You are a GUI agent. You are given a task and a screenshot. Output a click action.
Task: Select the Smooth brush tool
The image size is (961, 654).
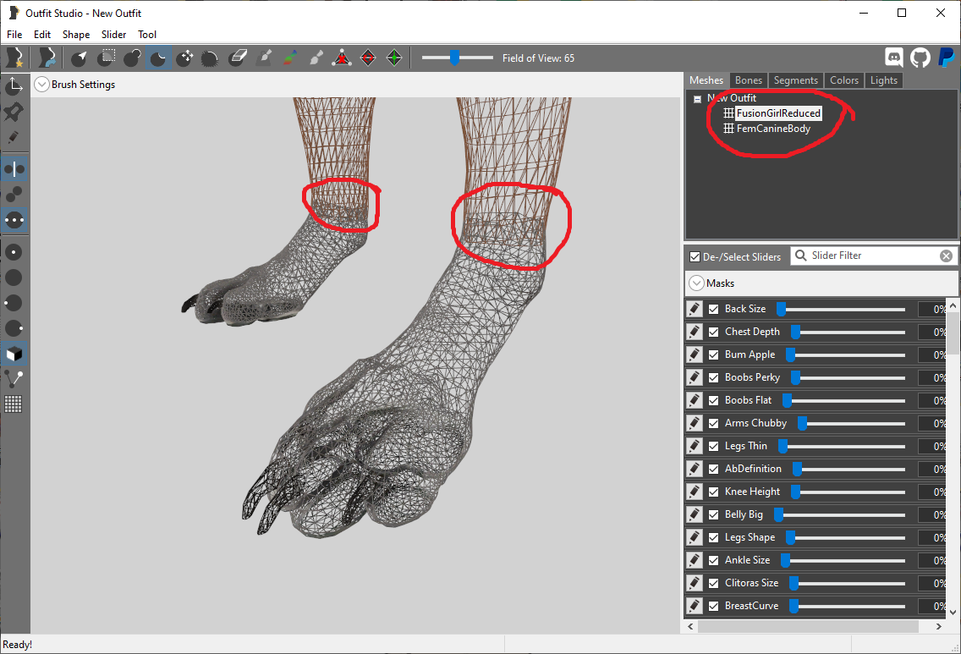point(210,58)
